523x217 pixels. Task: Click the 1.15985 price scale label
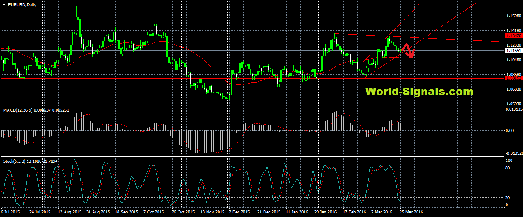(x=513, y=16)
